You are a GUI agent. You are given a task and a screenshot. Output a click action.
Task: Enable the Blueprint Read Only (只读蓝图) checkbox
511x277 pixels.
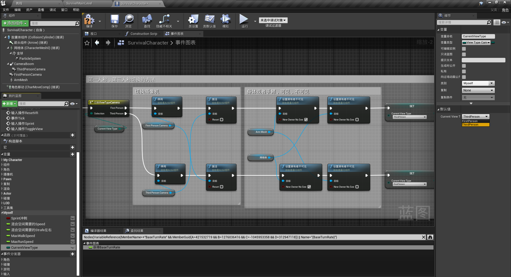click(x=464, y=54)
